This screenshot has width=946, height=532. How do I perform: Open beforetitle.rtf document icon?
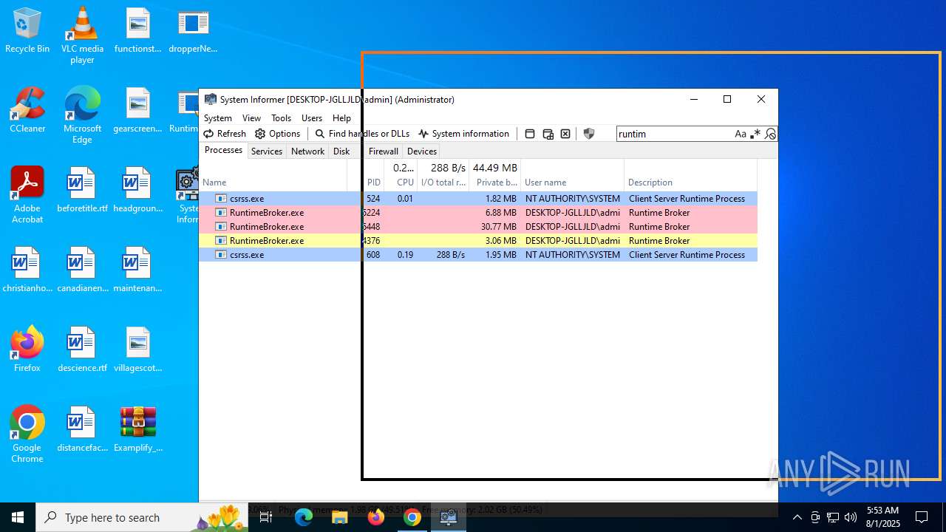[x=82, y=190]
